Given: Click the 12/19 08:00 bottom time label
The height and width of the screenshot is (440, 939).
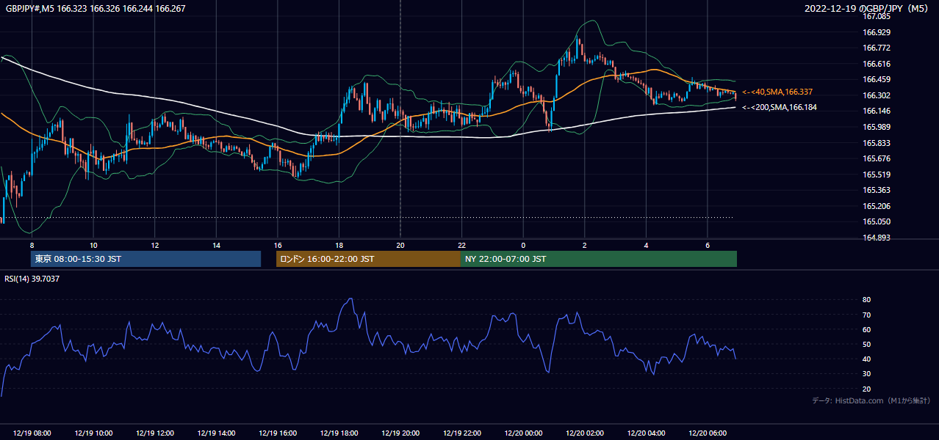Looking at the screenshot, I should tap(32, 433).
